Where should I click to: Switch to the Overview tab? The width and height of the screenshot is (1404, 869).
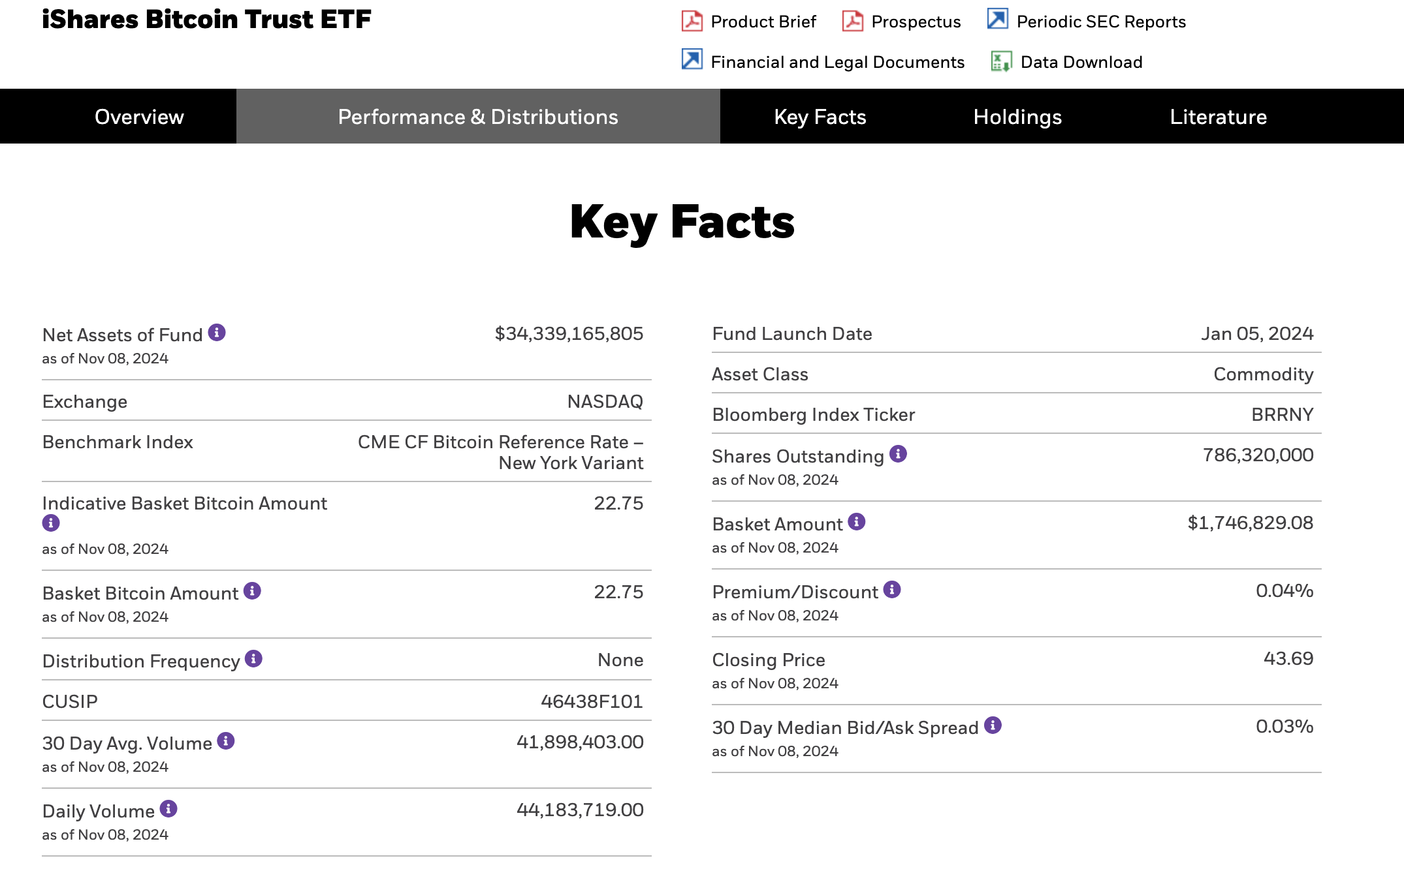coord(139,117)
